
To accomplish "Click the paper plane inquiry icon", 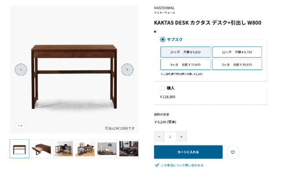I will point(157,165).
